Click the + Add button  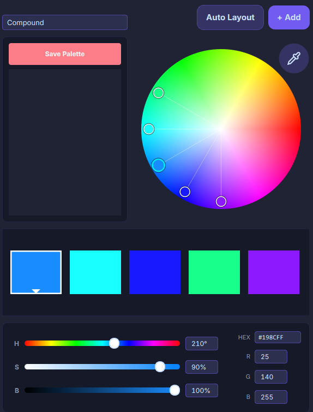[x=289, y=17]
